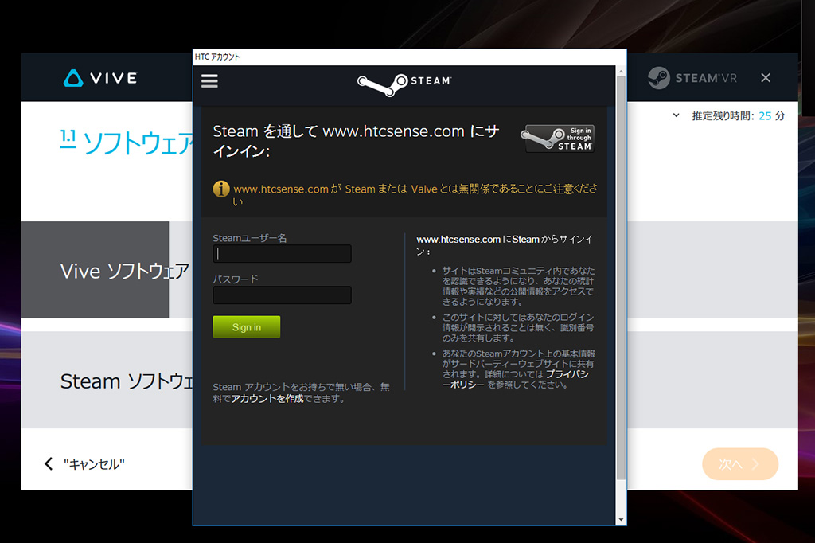
Task: Click the Sign in through Steam badge
Action: coord(557,139)
